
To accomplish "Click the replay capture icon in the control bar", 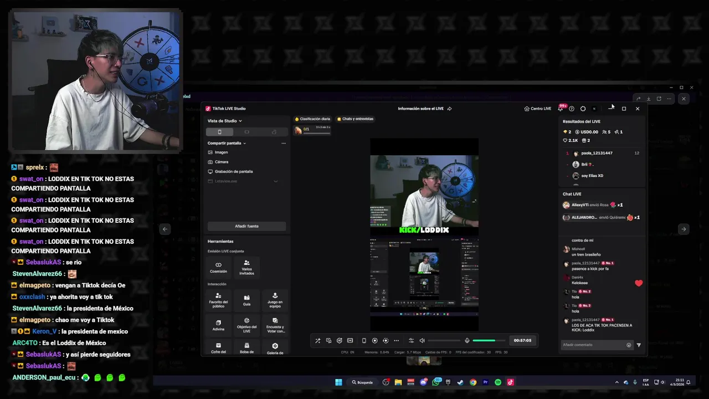I will 386,340.
